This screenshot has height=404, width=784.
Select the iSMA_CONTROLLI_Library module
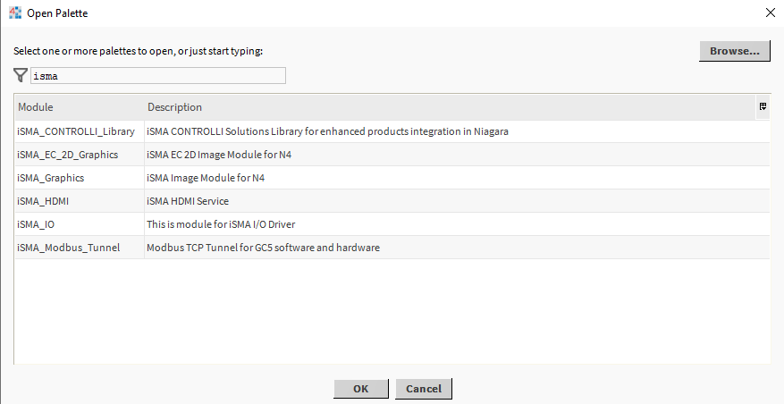point(76,131)
